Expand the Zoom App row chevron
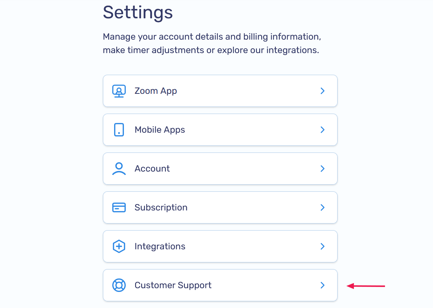This screenshot has height=308, width=433. [322, 90]
